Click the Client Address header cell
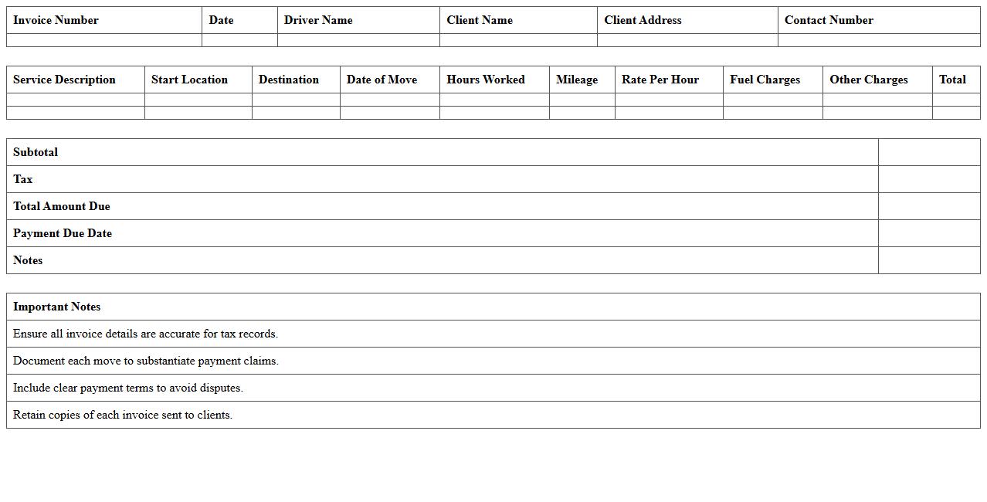The width and height of the screenshot is (987, 502). pyautogui.click(x=643, y=20)
